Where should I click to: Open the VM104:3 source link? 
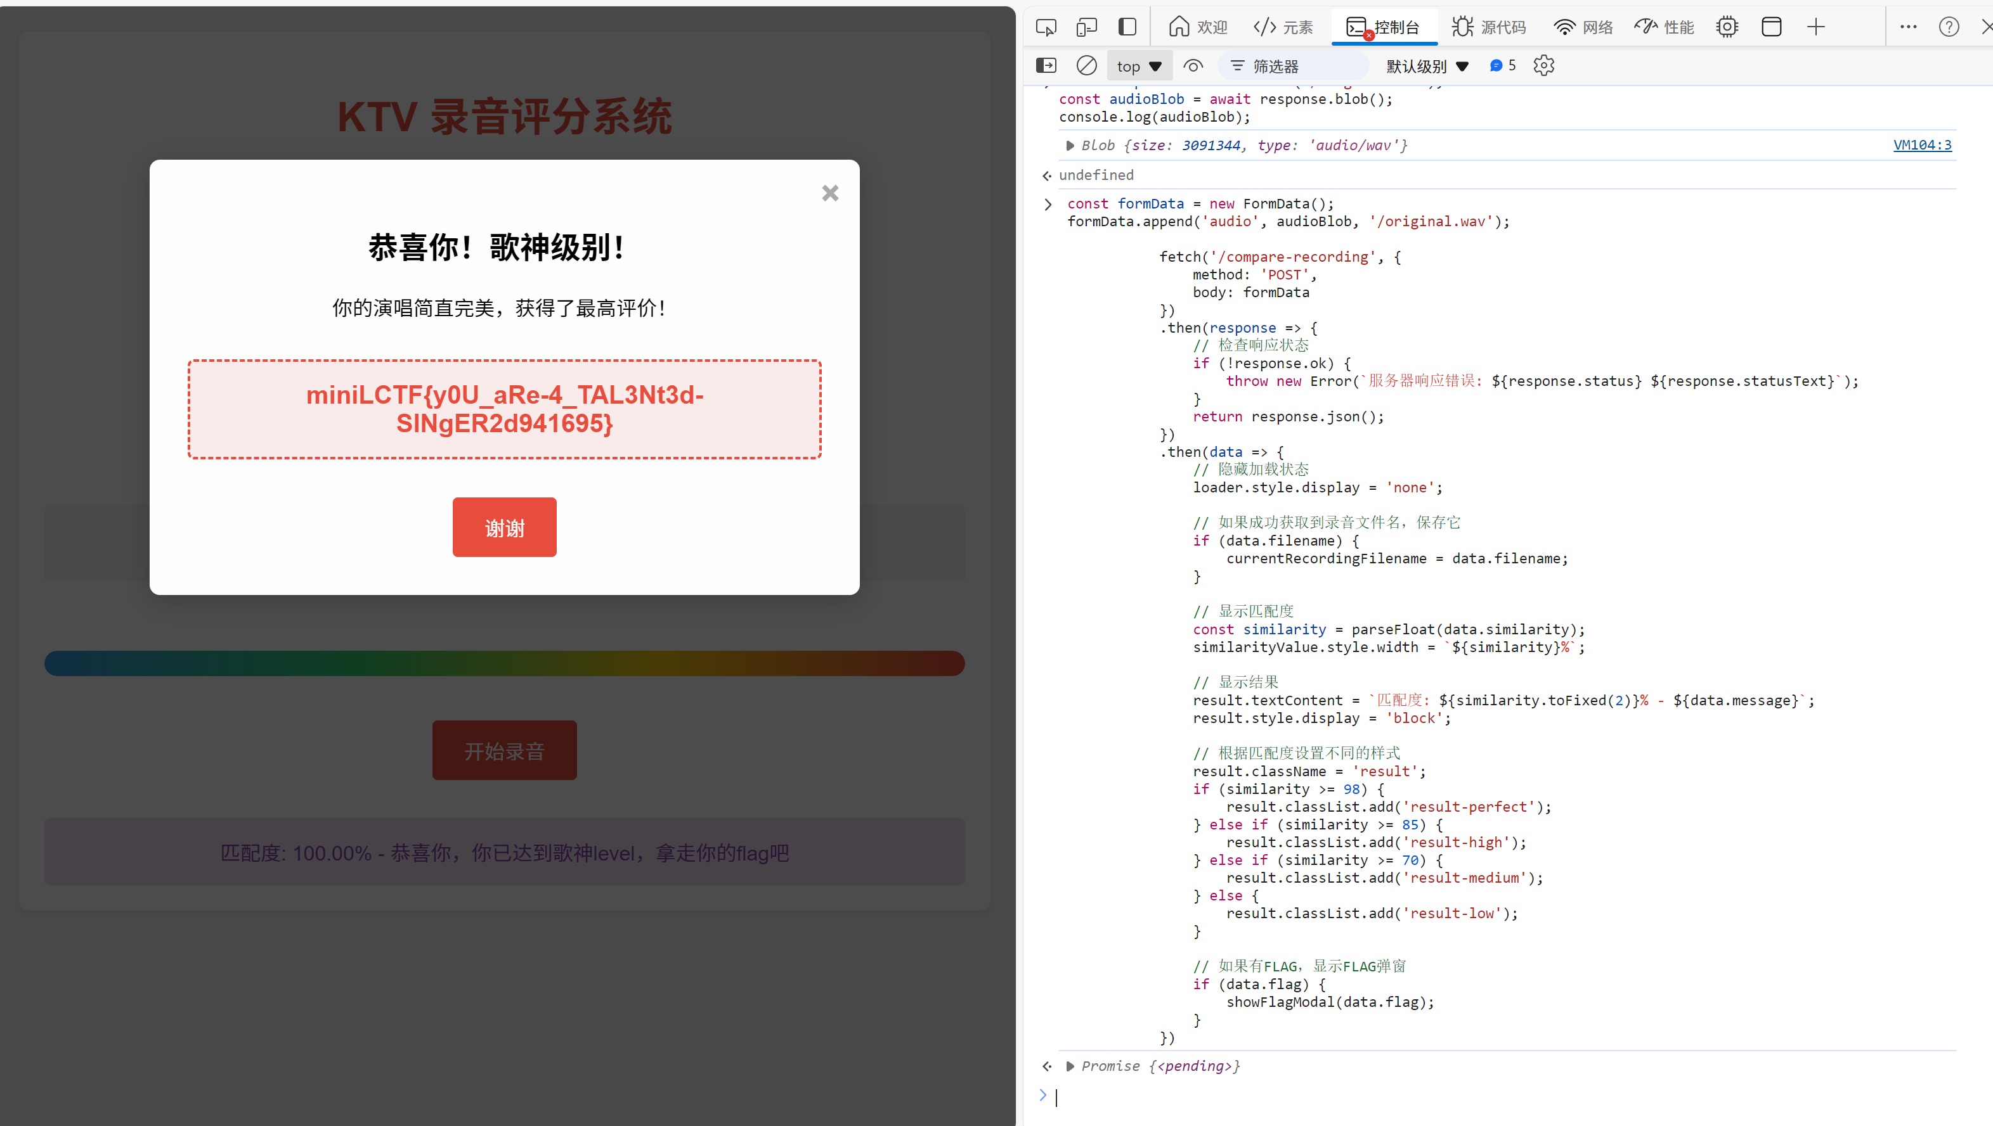(x=1922, y=144)
